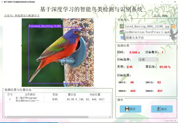Click the 文件路径 column header
Image resolution: width=178 pixels, height=123 pixels.
click(30, 95)
